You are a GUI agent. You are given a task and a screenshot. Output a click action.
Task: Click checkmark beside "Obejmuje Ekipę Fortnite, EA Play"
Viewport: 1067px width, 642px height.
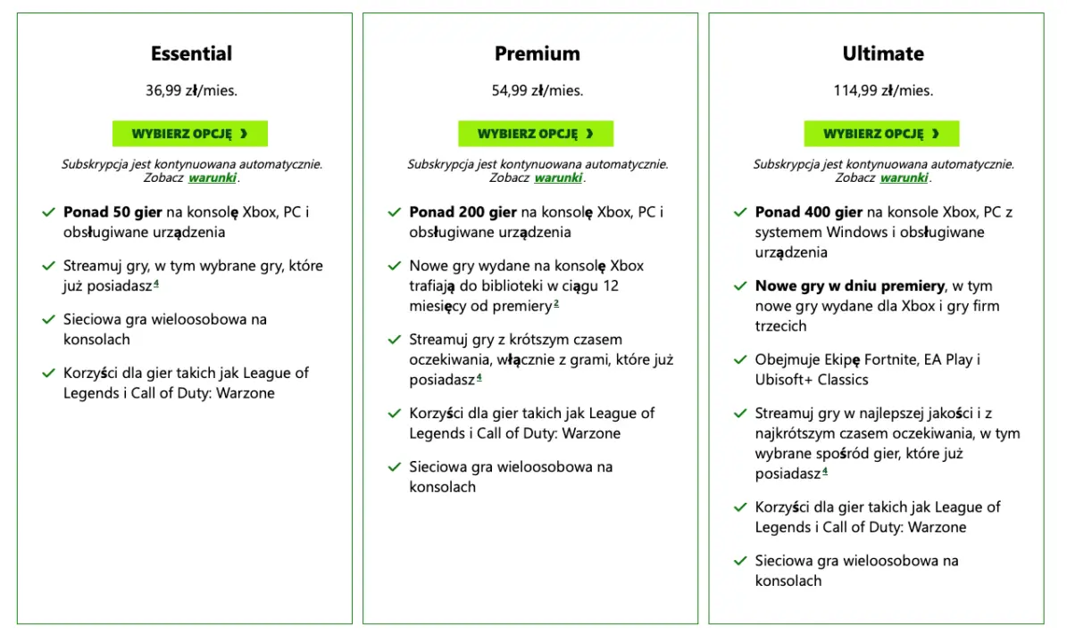[739, 359]
